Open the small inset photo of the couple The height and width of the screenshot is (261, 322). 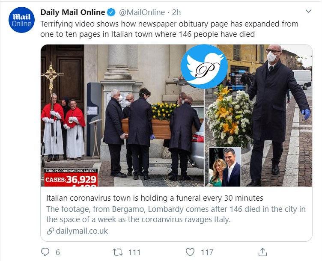pos(225,167)
